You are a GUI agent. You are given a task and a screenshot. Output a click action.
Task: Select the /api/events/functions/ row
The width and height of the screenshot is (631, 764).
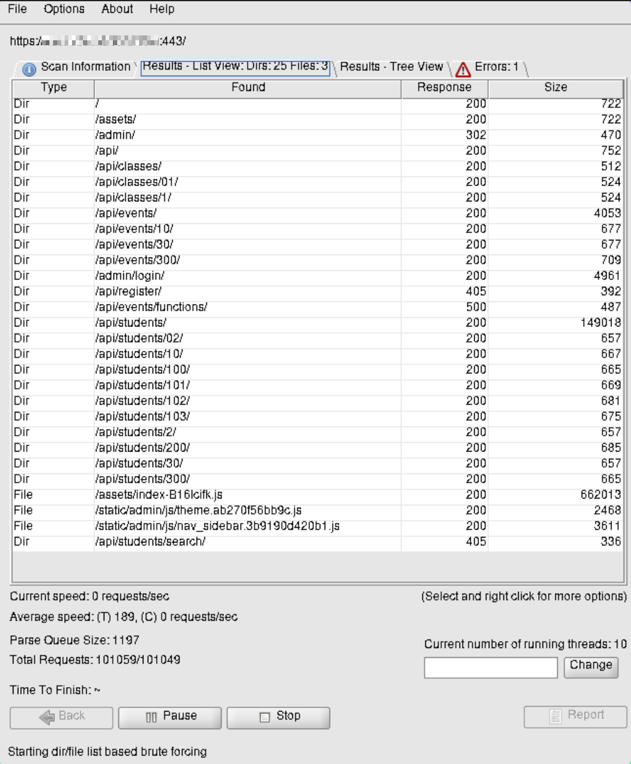point(317,307)
